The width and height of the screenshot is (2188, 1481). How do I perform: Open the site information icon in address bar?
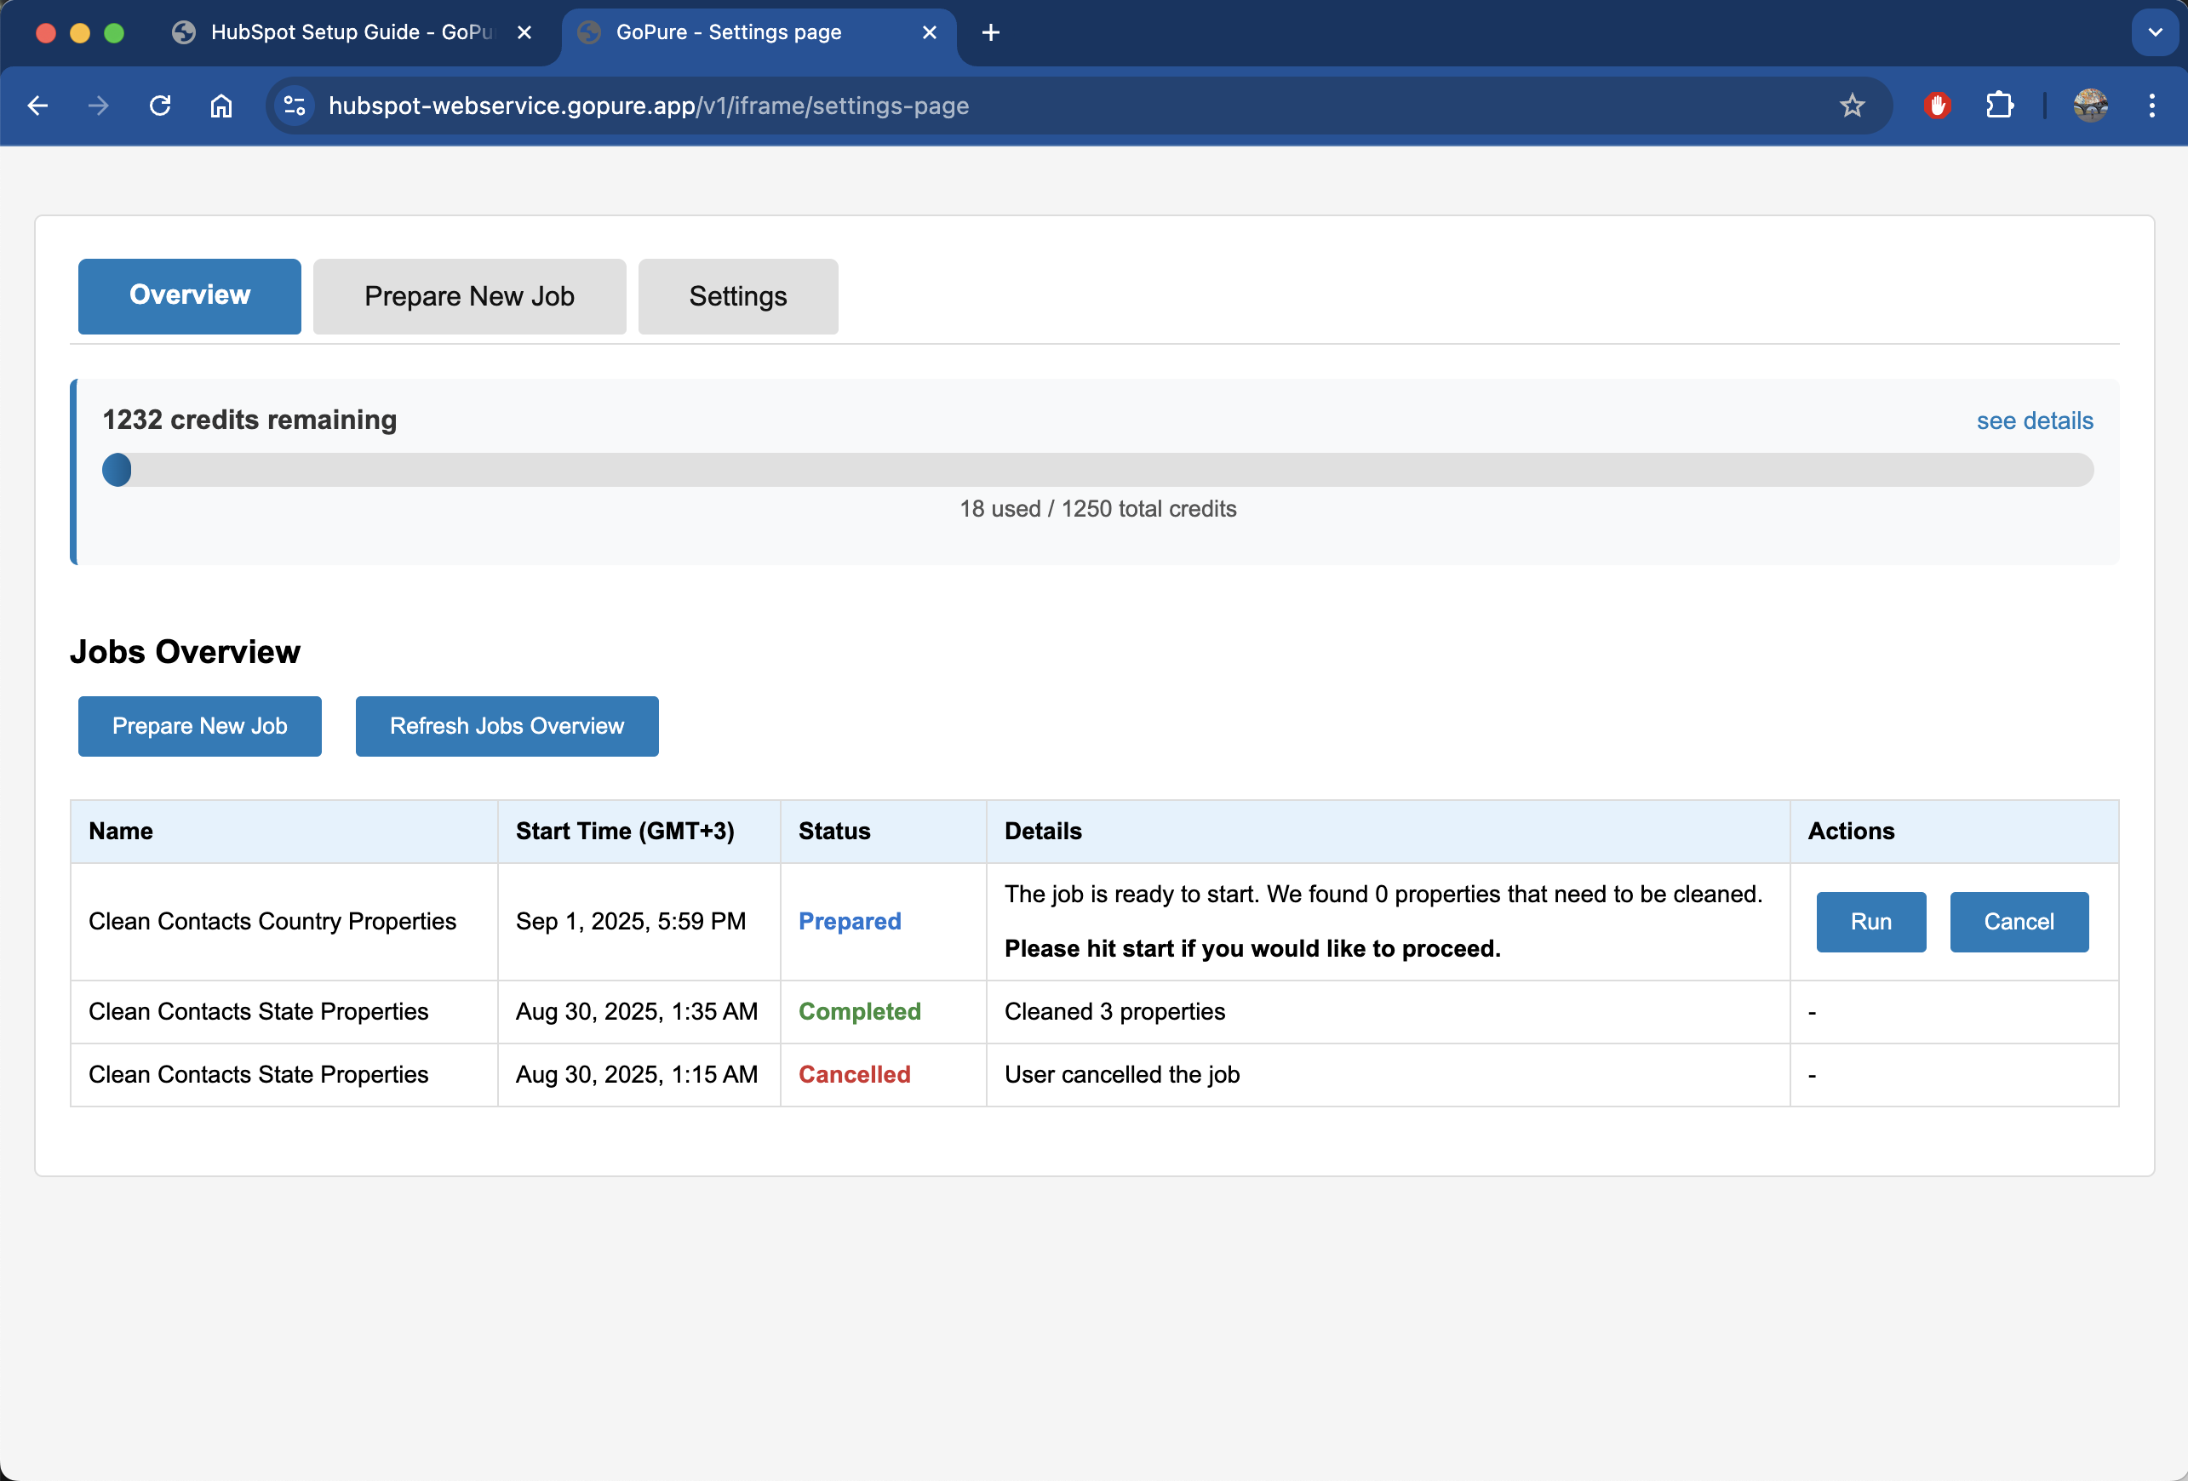coord(295,106)
